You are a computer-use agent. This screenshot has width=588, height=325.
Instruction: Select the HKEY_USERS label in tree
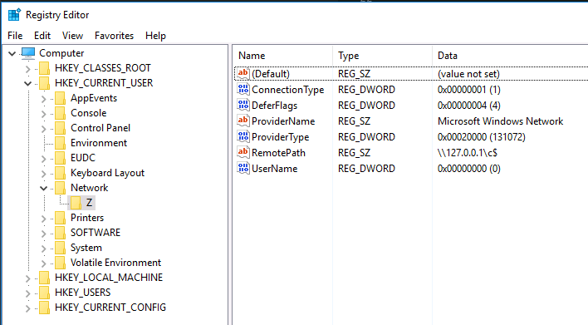point(82,293)
